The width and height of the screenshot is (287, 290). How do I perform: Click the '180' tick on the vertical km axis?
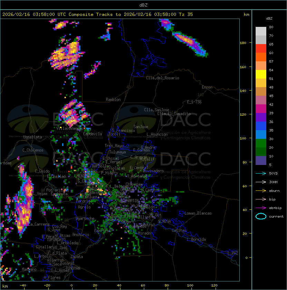coord(243,43)
